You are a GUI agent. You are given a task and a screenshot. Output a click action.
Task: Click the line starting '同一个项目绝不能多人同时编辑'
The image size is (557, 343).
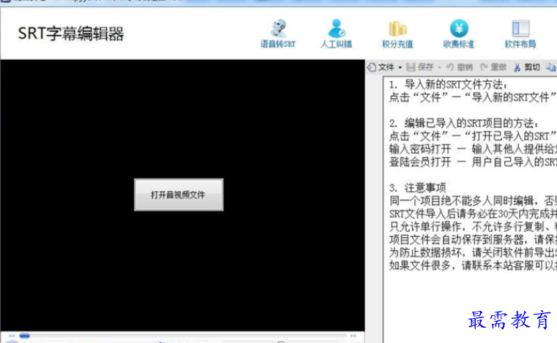[473, 200]
